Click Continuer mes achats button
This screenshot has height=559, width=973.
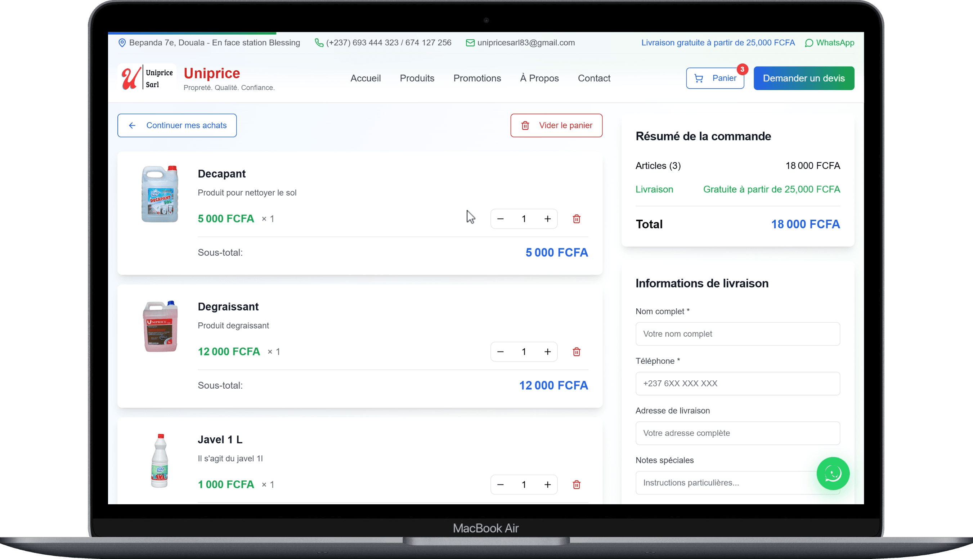(177, 126)
